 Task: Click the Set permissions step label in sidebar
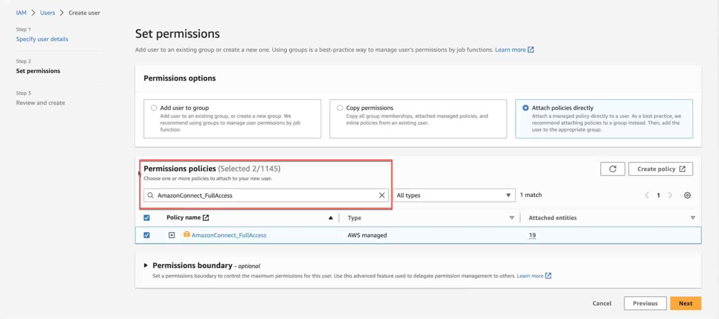tap(38, 71)
